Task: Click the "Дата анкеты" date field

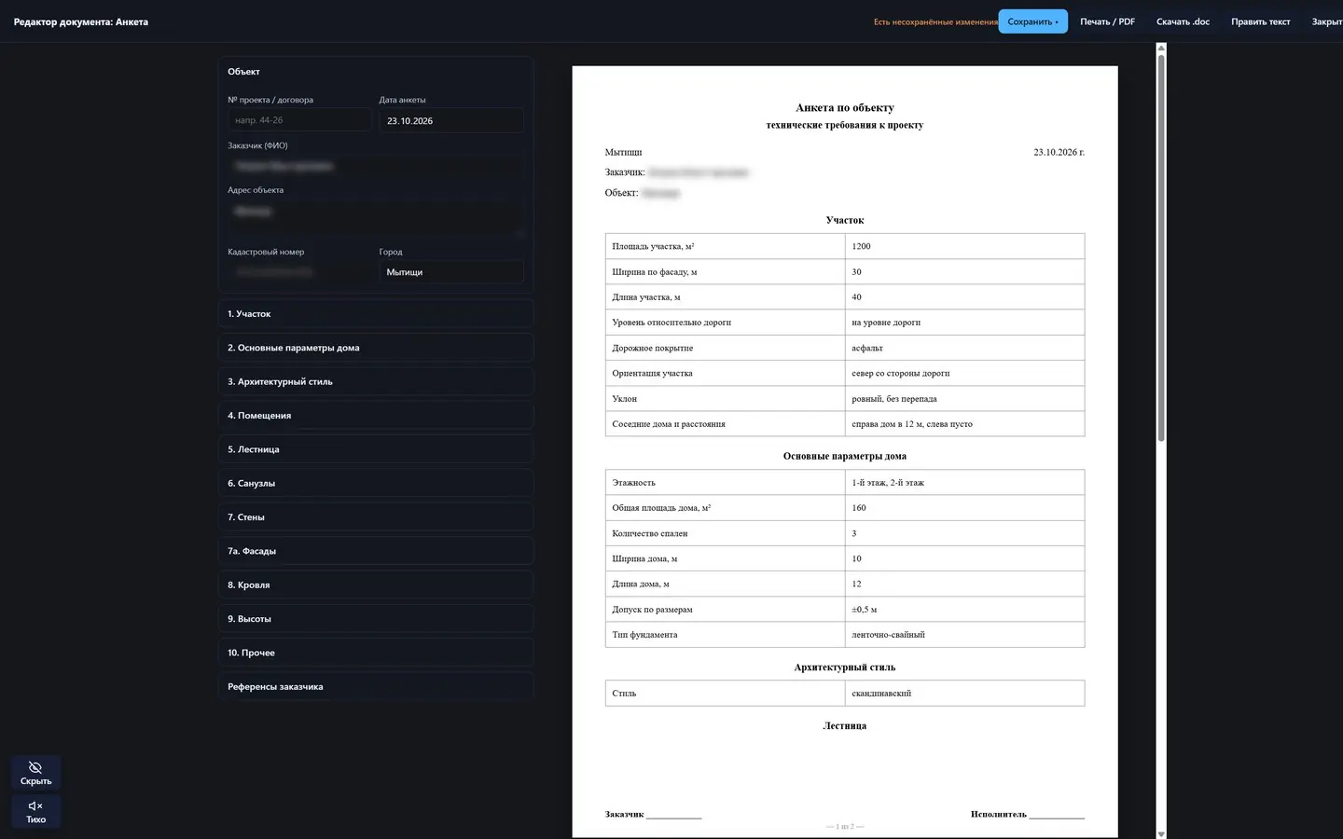Action: (451, 120)
